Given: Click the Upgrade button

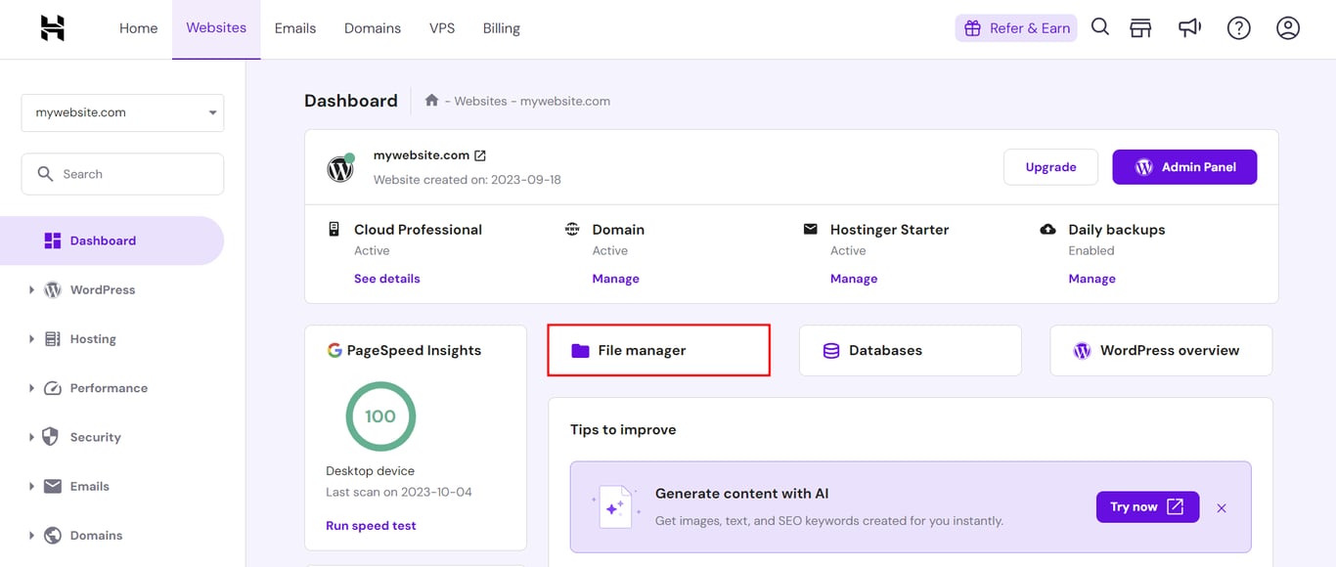Looking at the screenshot, I should coord(1050,166).
